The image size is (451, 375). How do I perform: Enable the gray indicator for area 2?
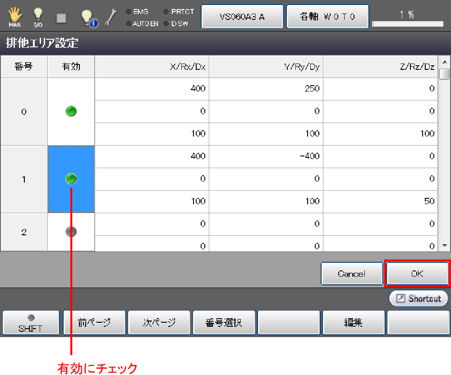click(x=71, y=232)
